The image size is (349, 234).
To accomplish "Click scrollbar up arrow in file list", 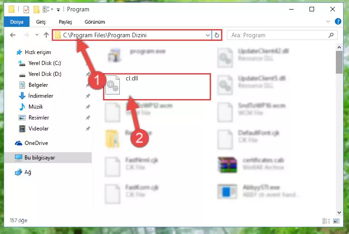I will (x=339, y=47).
